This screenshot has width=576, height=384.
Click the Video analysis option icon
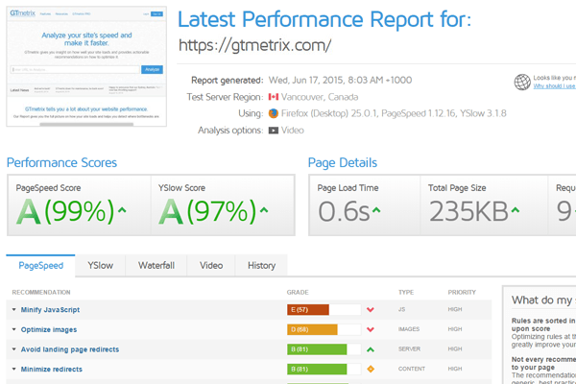pos(274,130)
